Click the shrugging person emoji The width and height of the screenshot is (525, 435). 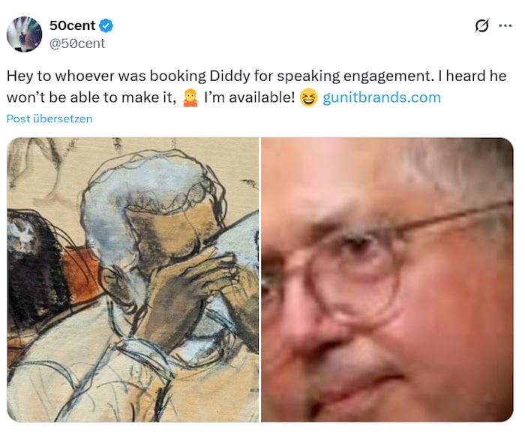pyautogui.click(x=190, y=97)
